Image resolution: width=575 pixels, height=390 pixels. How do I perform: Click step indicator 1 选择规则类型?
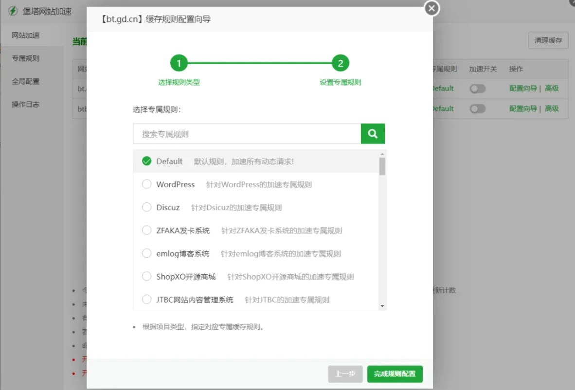(x=179, y=63)
